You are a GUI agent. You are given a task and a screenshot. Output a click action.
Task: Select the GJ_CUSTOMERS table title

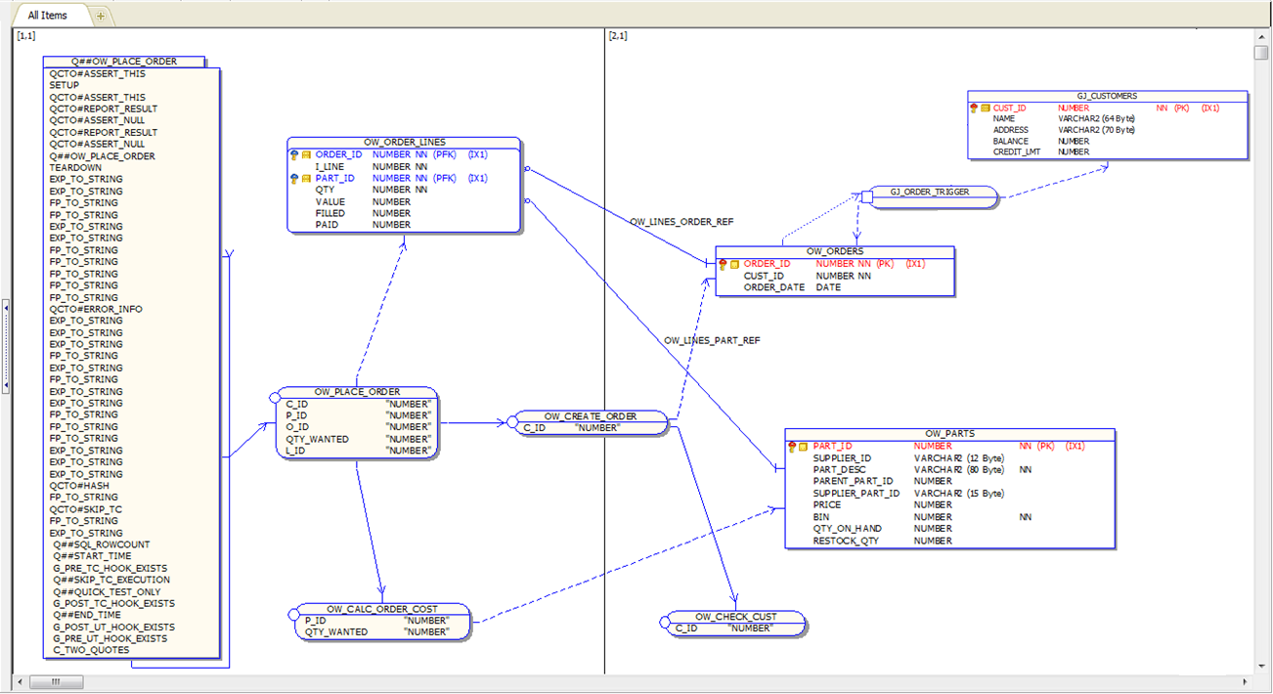pyautogui.click(x=1107, y=96)
